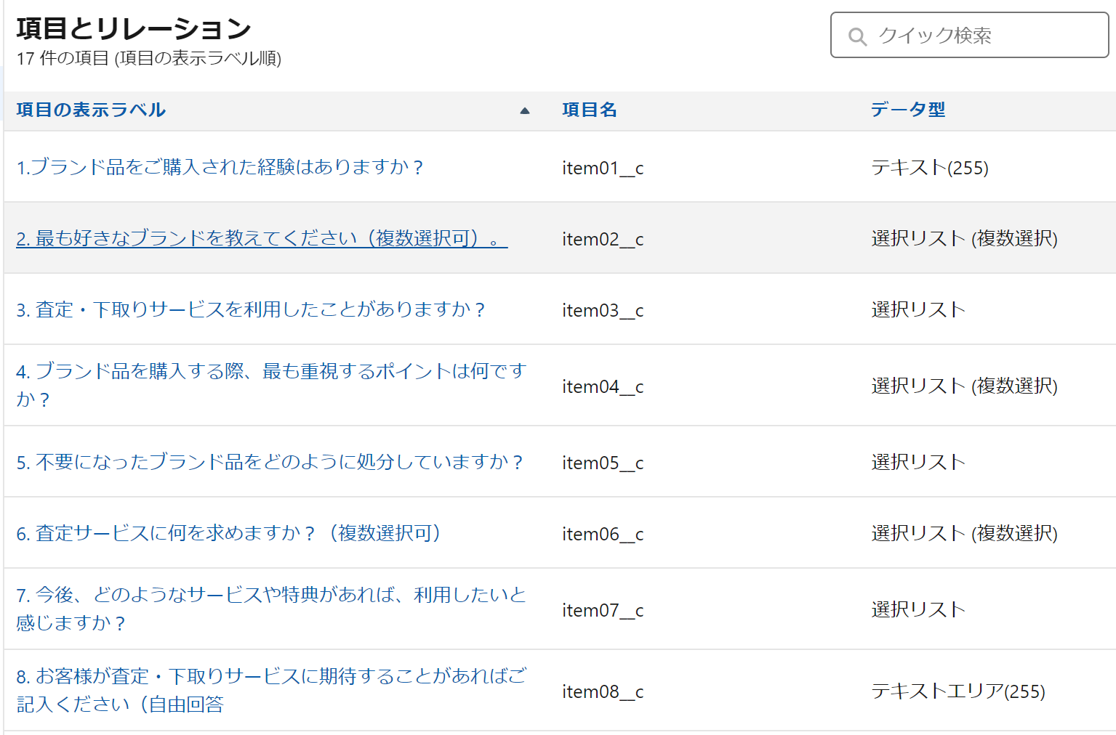Click data type cell in item06__c row
The width and height of the screenshot is (1116, 735).
pyautogui.click(x=964, y=534)
